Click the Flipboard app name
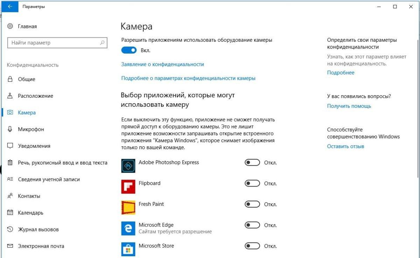Screen dimensions: 420x258 pos(149,183)
